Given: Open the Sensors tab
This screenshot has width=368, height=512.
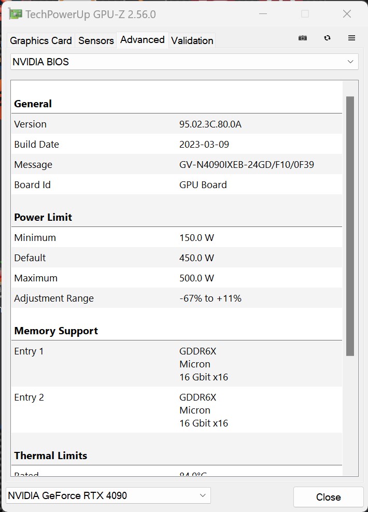Looking at the screenshot, I should click(x=96, y=40).
